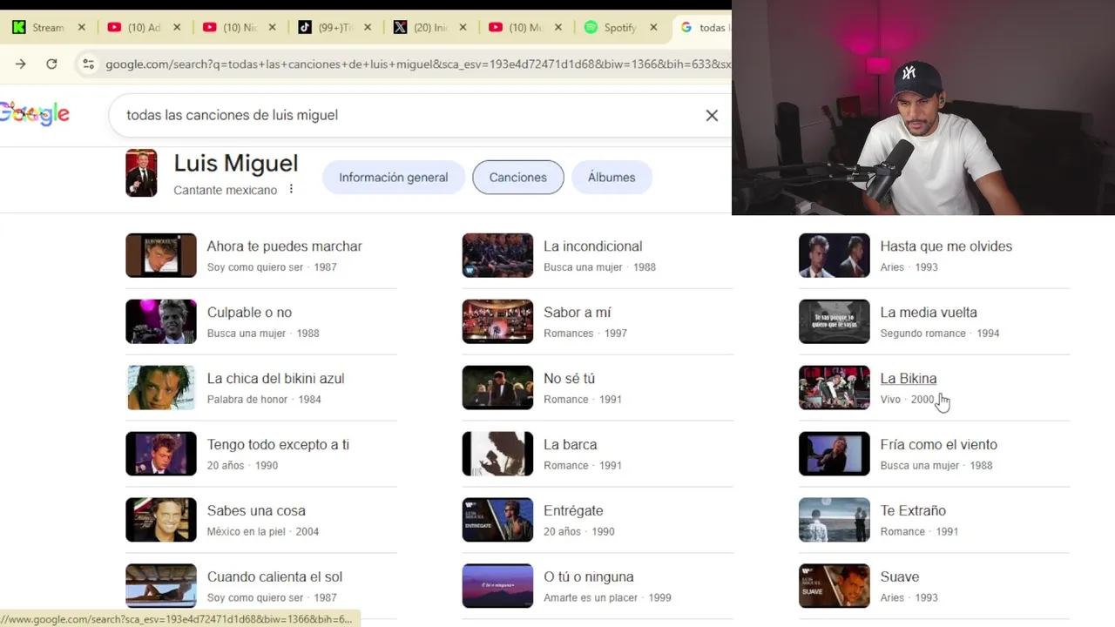
Task: Click thumbnail for La media vuelta
Action: click(835, 321)
